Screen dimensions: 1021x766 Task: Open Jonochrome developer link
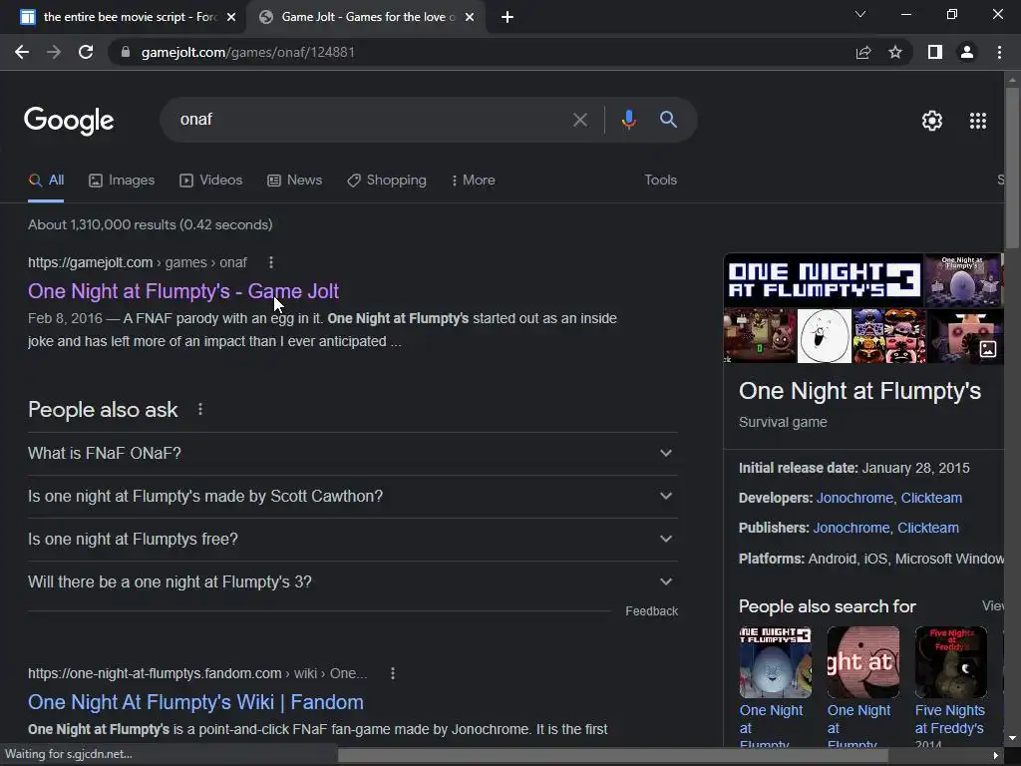(x=854, y=498)
